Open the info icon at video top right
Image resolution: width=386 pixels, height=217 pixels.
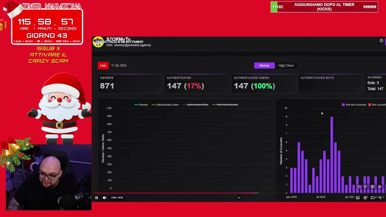(x=381, y=41)
